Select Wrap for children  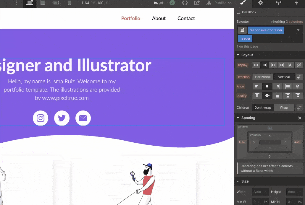pos(284,108)
